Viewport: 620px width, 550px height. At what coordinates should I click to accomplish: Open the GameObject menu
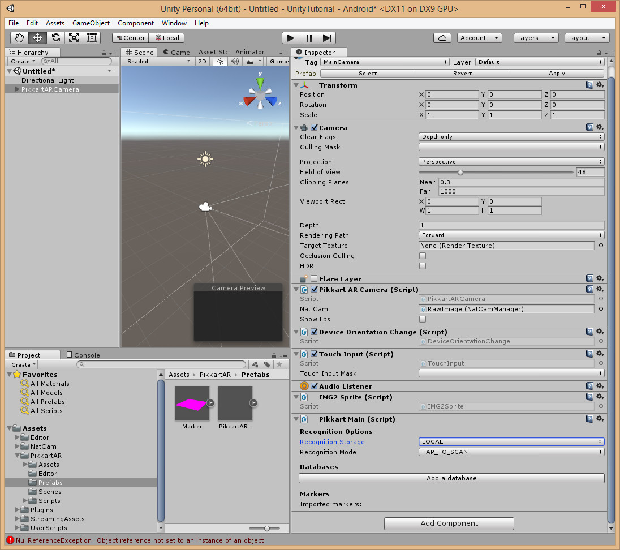pyautogui.click(x=91, y=23)
